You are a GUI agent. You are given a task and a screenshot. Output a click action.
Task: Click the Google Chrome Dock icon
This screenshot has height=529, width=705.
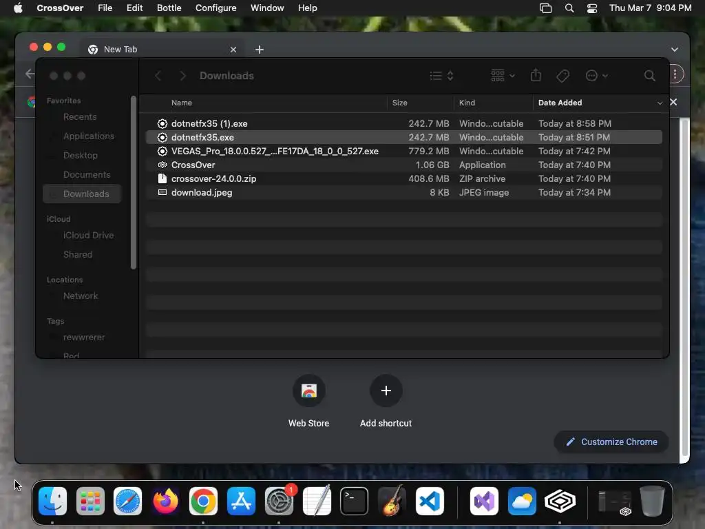[x=203, y=501]
